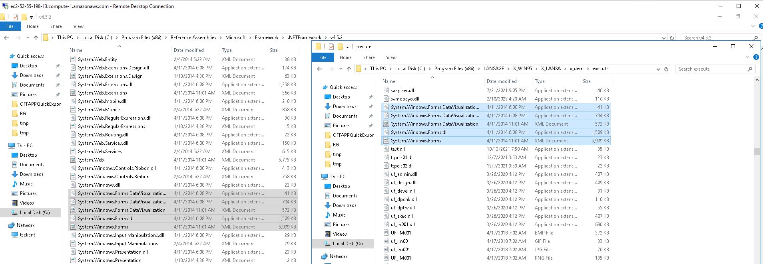The width and height of the screenshot is (763, 264).
Task: Select Music in execute window sidebar
Action: point(339,215)
